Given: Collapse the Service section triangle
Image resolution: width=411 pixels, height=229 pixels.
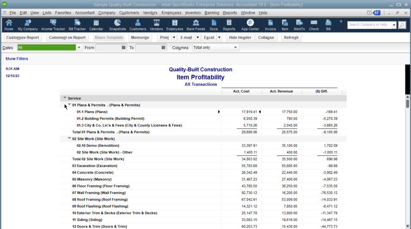Looking at the screenshot, I should pos(65,98).
